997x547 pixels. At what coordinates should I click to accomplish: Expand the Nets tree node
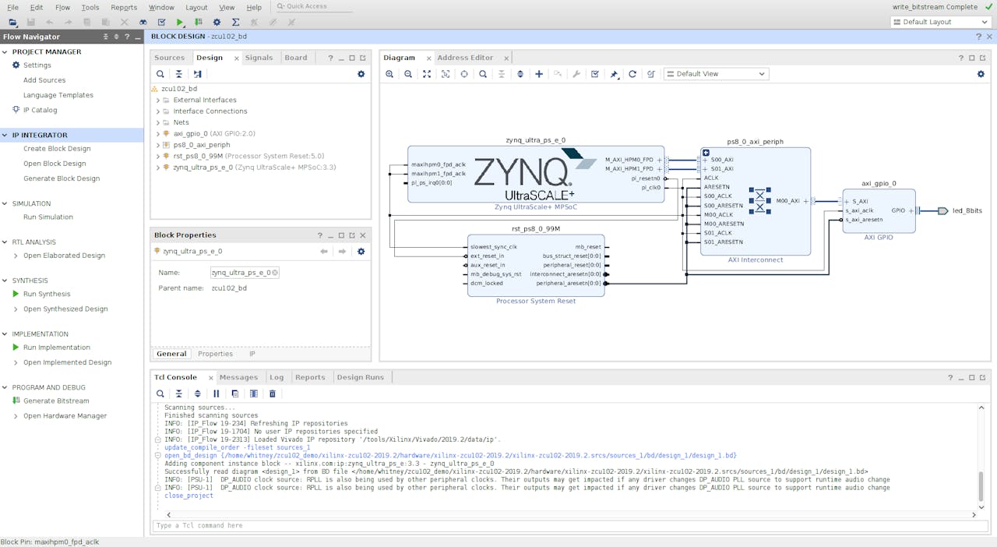(158, 122)
